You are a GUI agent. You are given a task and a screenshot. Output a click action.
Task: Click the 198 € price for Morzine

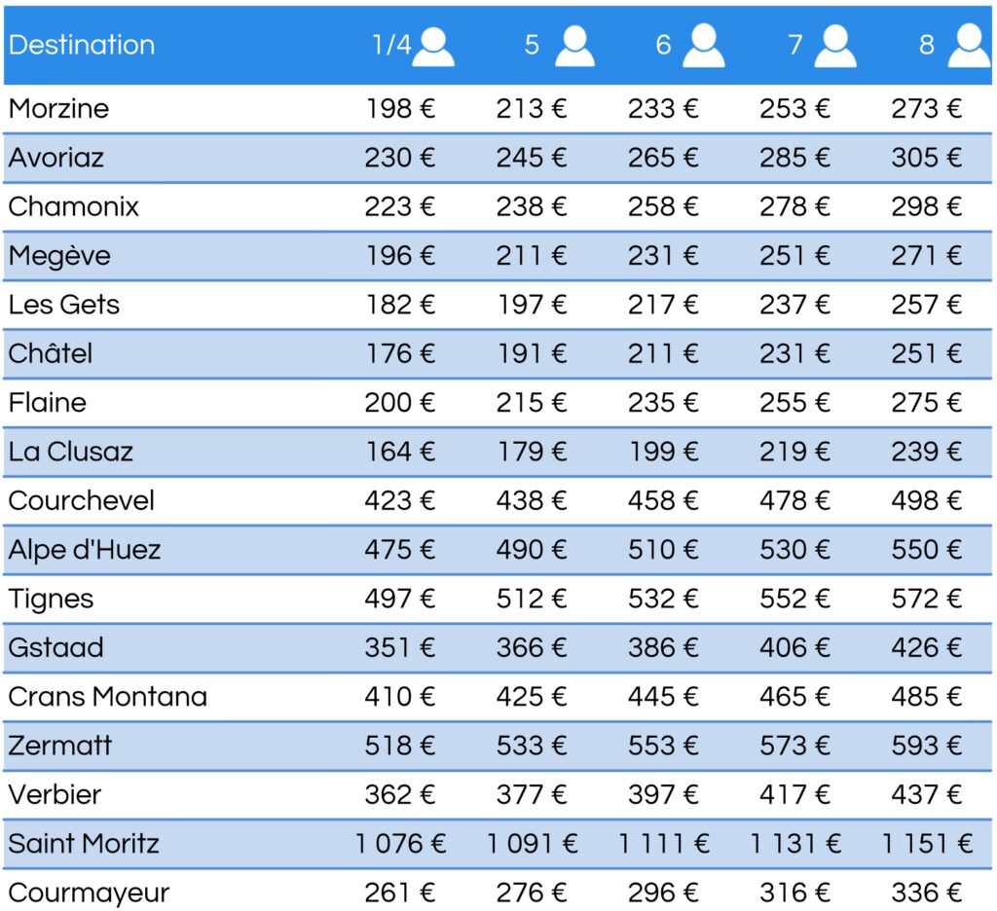point(400,108)
